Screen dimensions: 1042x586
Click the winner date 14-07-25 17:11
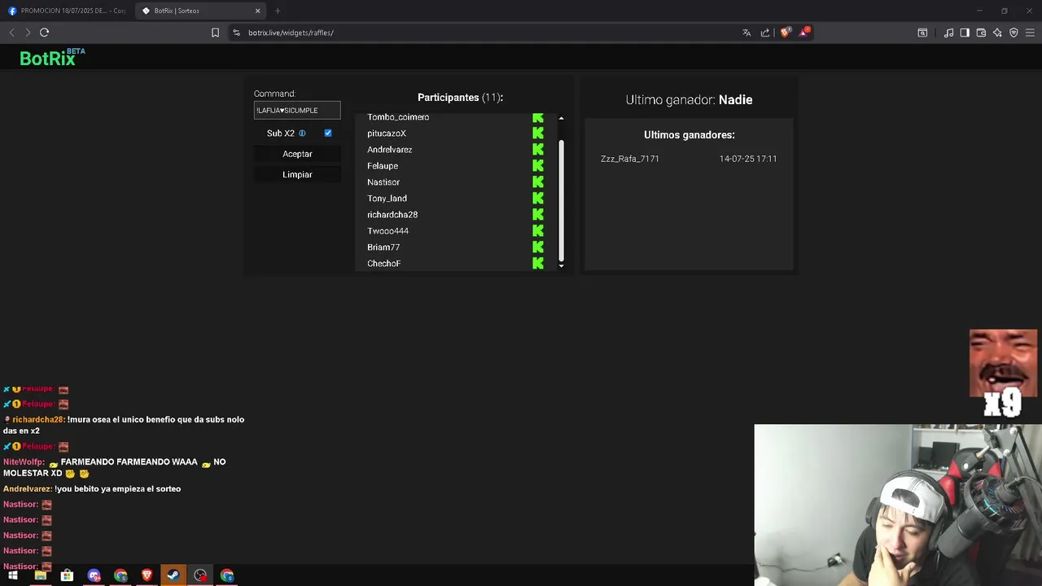748,159
